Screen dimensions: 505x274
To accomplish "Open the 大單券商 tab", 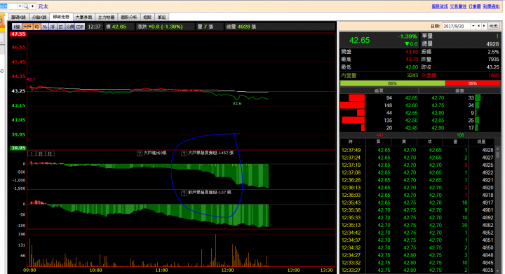I will [x=83, y=18].
